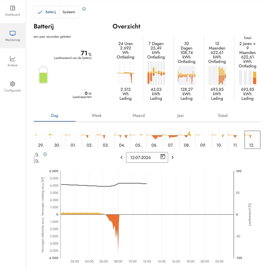Go to previous day with left chevron

pyautogui.click(x=122, y=157)
